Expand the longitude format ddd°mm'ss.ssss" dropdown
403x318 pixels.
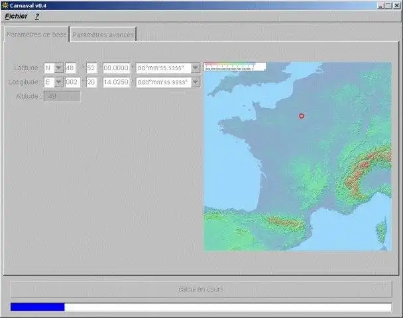tap(196, 82)
